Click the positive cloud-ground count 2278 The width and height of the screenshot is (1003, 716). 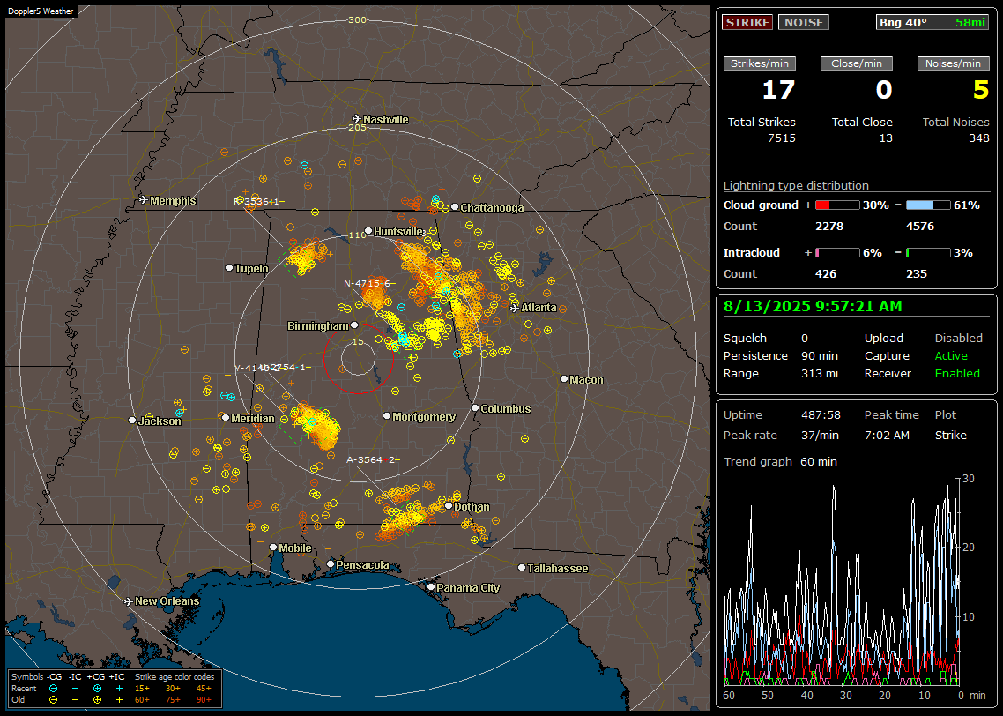click(829, 226)
